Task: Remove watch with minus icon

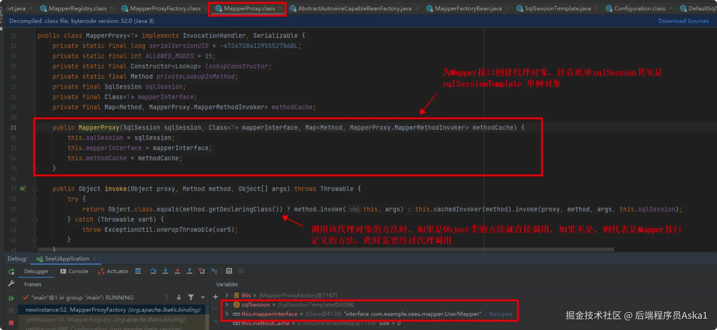Action: 215,309
